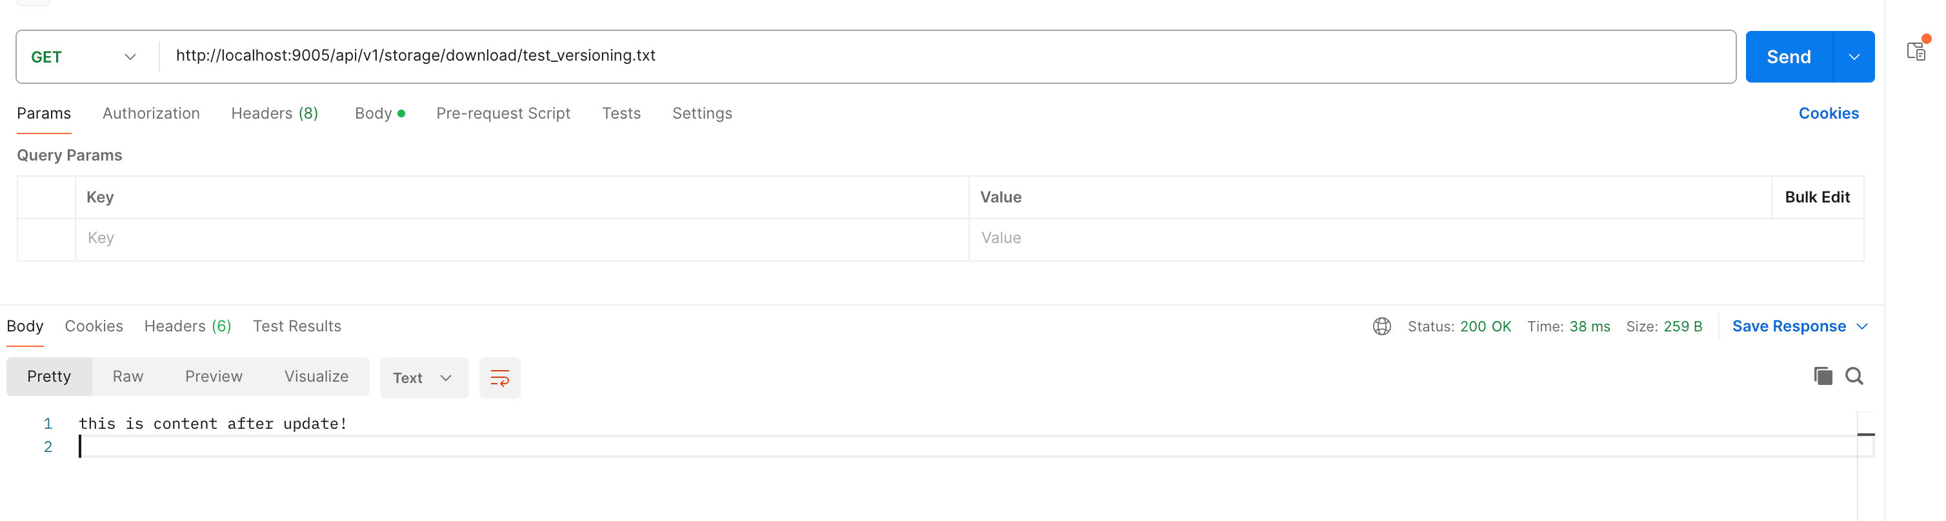Switch to Visualize view mode
The width and height of the screenshot is (1946, 521).
pyautogui.click(x=317, y=376)
